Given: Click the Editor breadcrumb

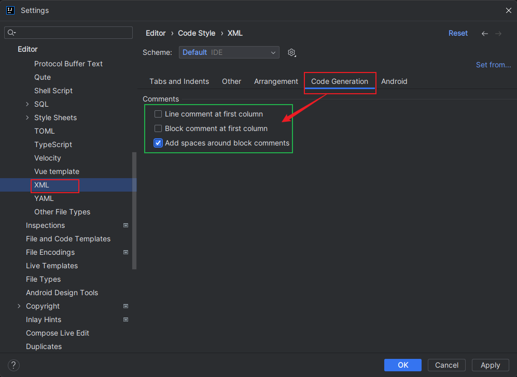Looking at the screenshot, I should pyautogui.click(x=156, y=33).
